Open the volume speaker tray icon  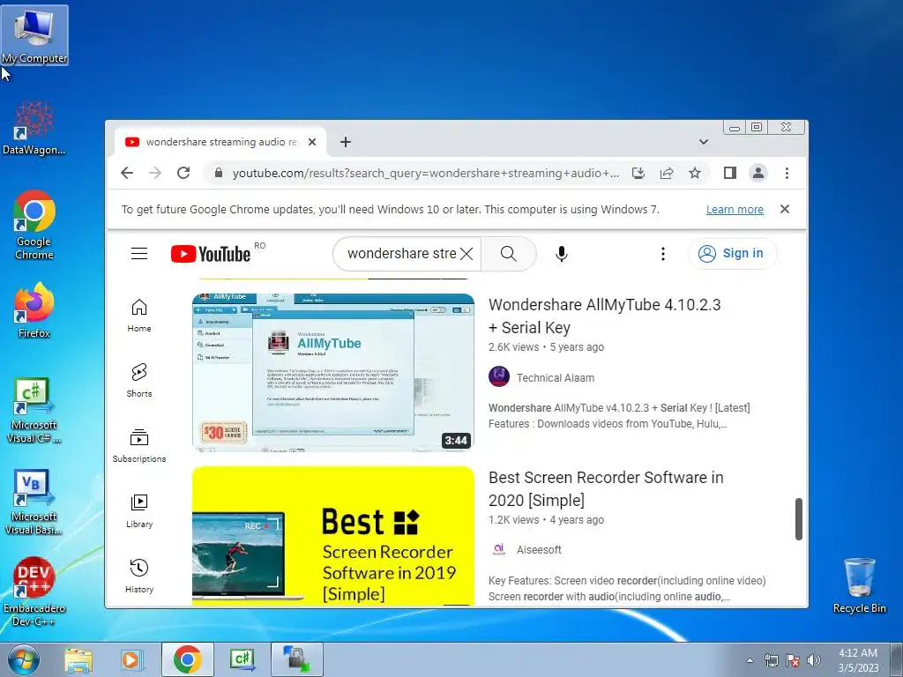pos(814,660)
